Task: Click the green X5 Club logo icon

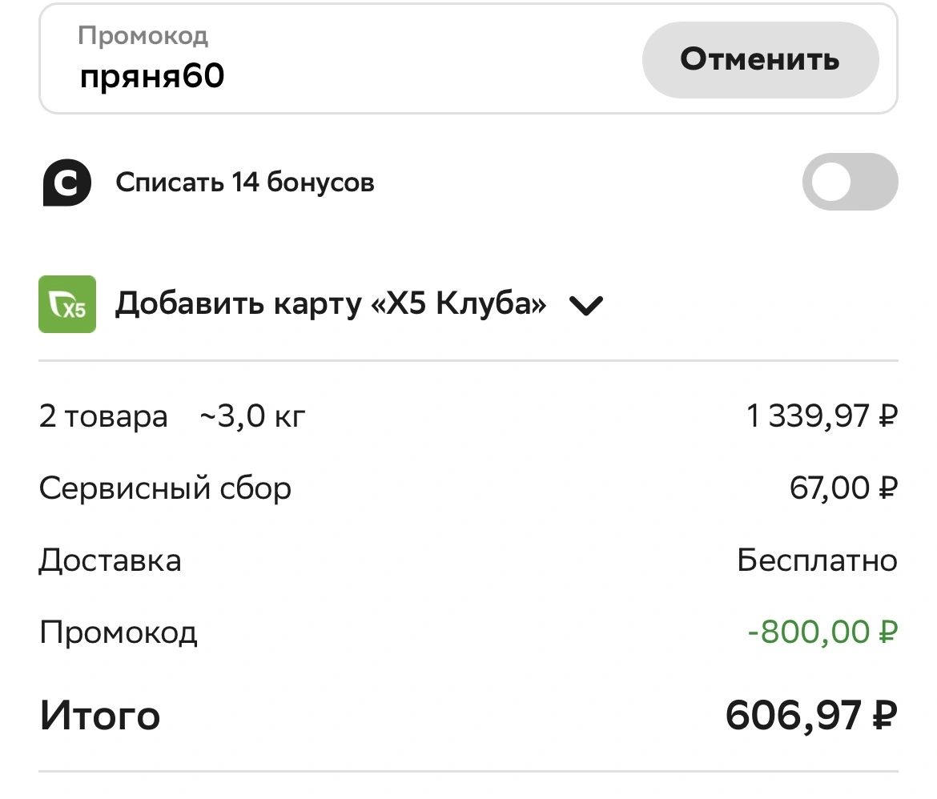Action: 67,304
